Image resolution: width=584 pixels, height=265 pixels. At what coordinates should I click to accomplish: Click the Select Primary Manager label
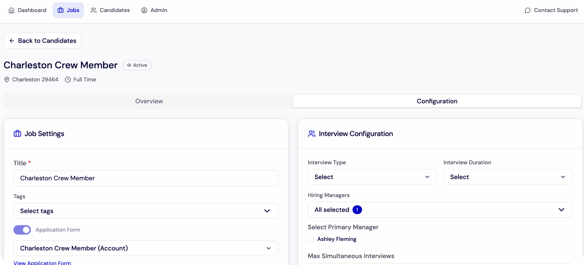pyautogui.click(x=343, y=227)
